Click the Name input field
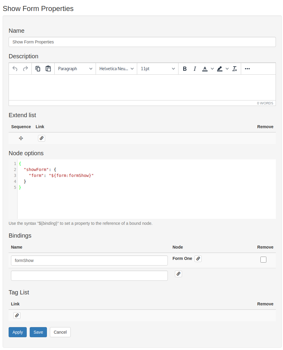The height and width of the screenshot is (350, 283). click(142, 42)
